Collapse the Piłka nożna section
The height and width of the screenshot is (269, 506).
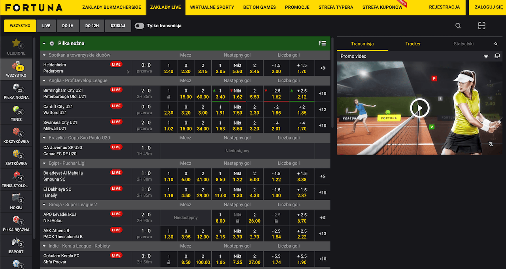click(x=44, y=44)
